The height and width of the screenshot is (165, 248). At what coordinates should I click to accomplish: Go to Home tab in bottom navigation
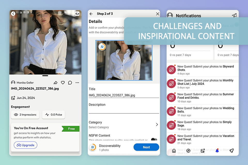coord(174,151)
